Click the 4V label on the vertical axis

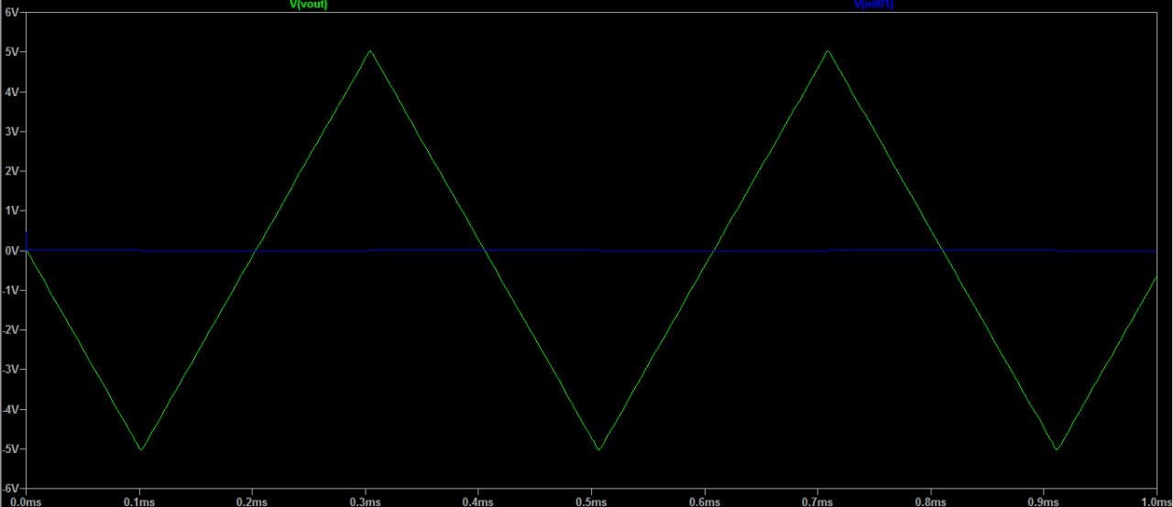[x=11, y=92]
